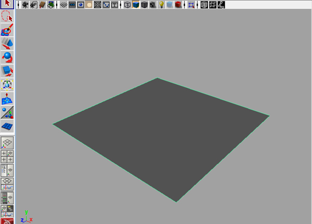Click the red swirl icon at bottom

point(7,221)
